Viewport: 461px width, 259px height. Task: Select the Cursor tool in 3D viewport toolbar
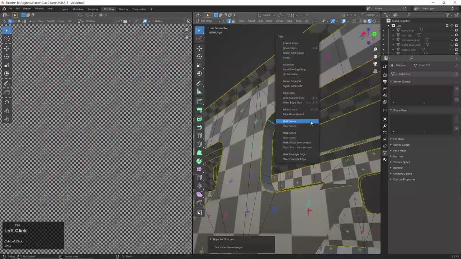pyautogui.click(x=199, y=39)
